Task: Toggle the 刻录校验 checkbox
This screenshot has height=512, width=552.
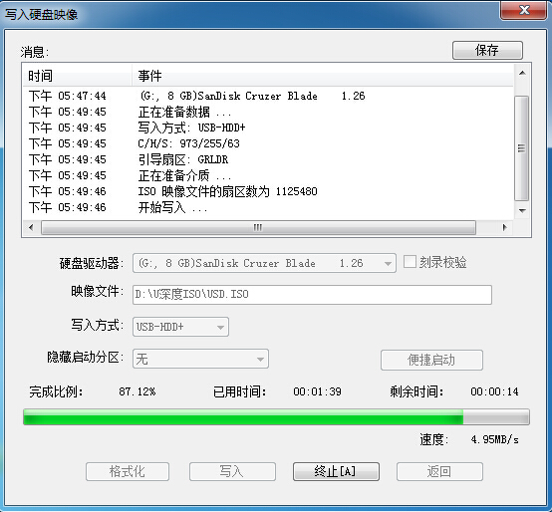Action: pos(410,262)
